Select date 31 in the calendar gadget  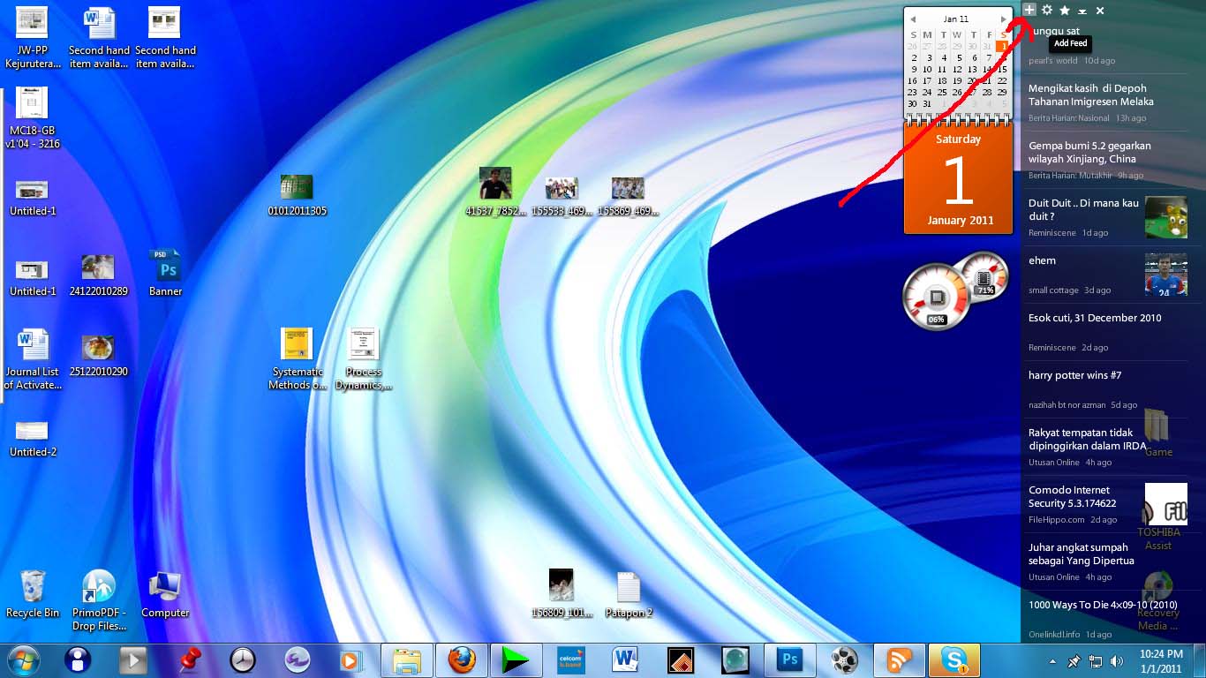pos(927,103)
